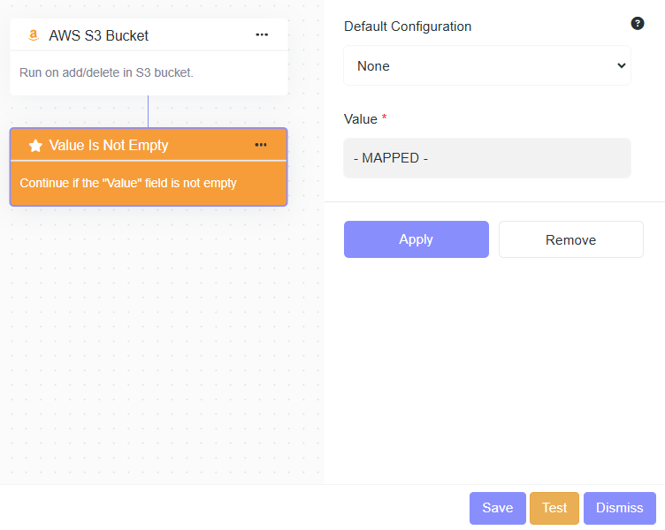The height and width of the screenshot is (530, 665).
Task: Click the MAPPED value field
Action: 486,158
